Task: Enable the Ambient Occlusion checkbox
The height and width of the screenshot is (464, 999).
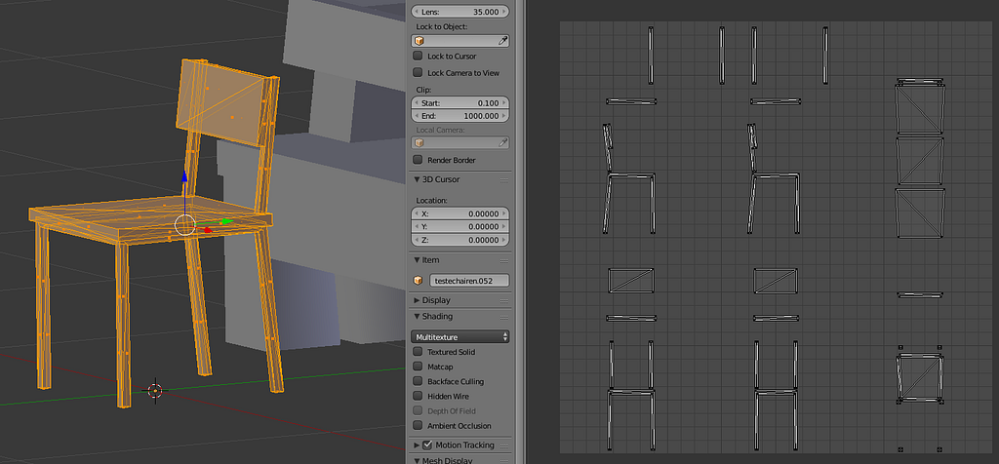Action: (419, 426)
